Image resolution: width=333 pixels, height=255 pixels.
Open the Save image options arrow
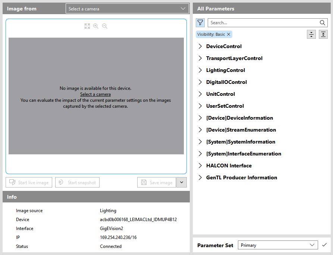tap(182, 182)
